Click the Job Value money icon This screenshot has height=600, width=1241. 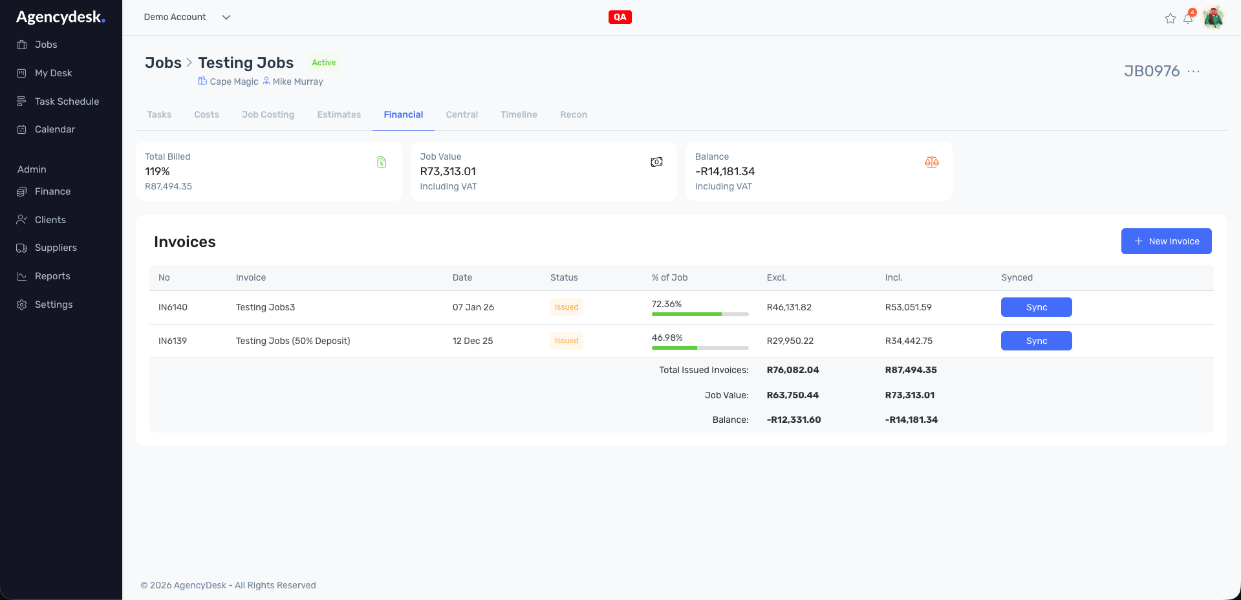656,162
